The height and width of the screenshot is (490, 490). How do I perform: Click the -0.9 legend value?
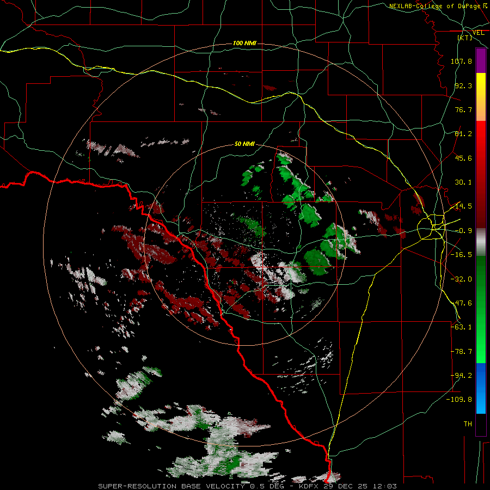tap(463, 231)
